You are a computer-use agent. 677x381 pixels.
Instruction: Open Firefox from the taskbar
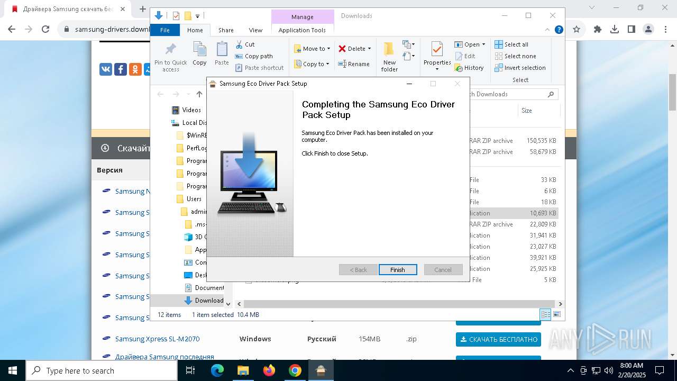pyautogui.click(x=269, y=370)
